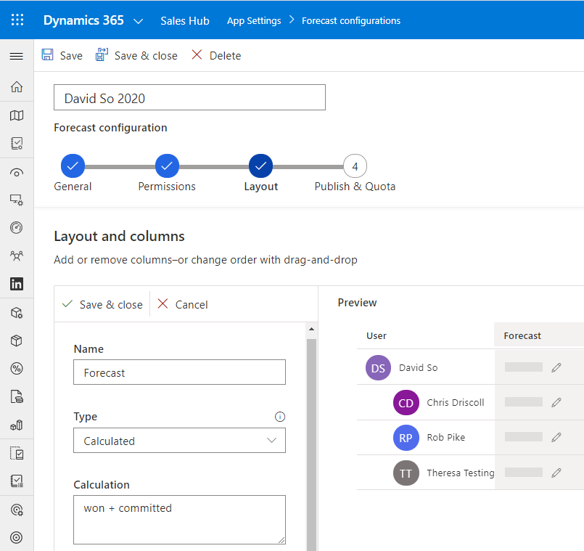Collapse the hamburger navigation menu
This screenshot has width=584, height=551.
pos(16,56)
